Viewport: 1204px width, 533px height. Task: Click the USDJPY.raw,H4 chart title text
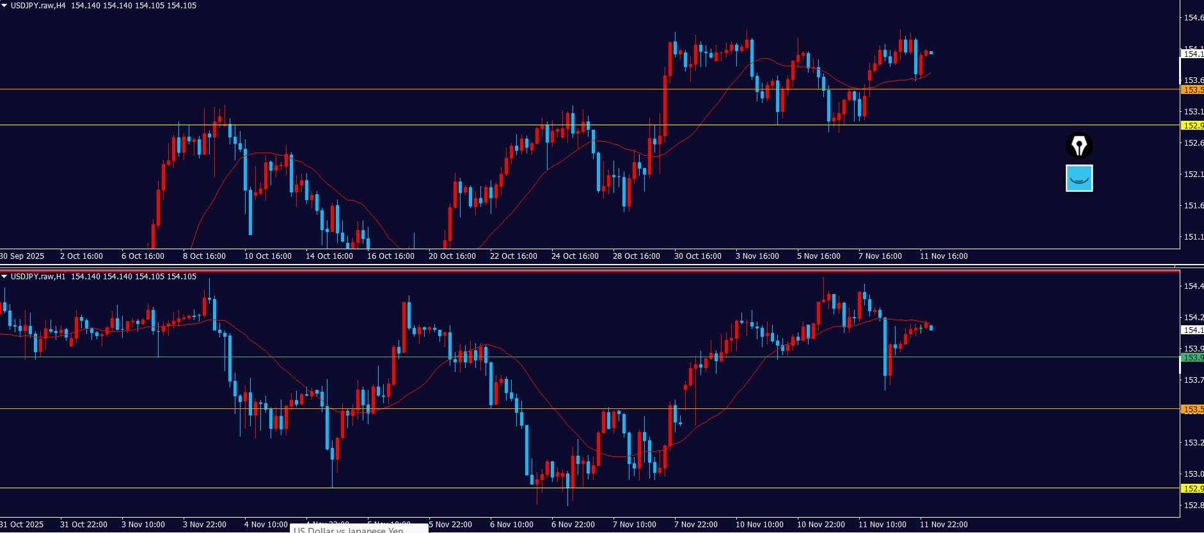[x=38, y=6]
